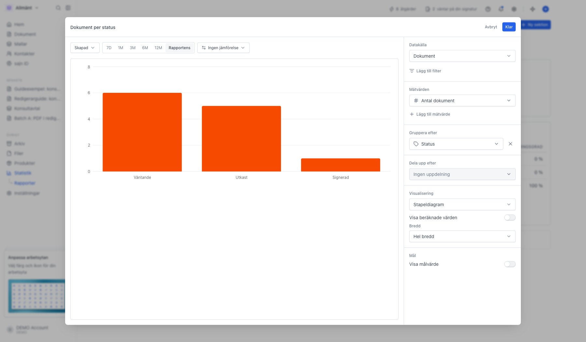Click the Statistik icon in the background sidebar
The width and height of the screenshot is (586, 342).
[9, 173]
